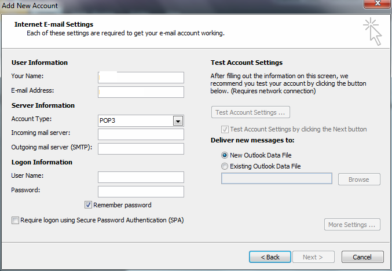The width and height of the screenshot is (392, 271).
Task: Click the existing data file path field
Action: (x=277, y=178)
